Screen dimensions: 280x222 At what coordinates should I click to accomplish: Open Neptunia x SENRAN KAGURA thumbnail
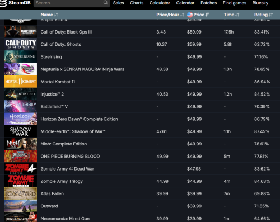tap(21, 69)
